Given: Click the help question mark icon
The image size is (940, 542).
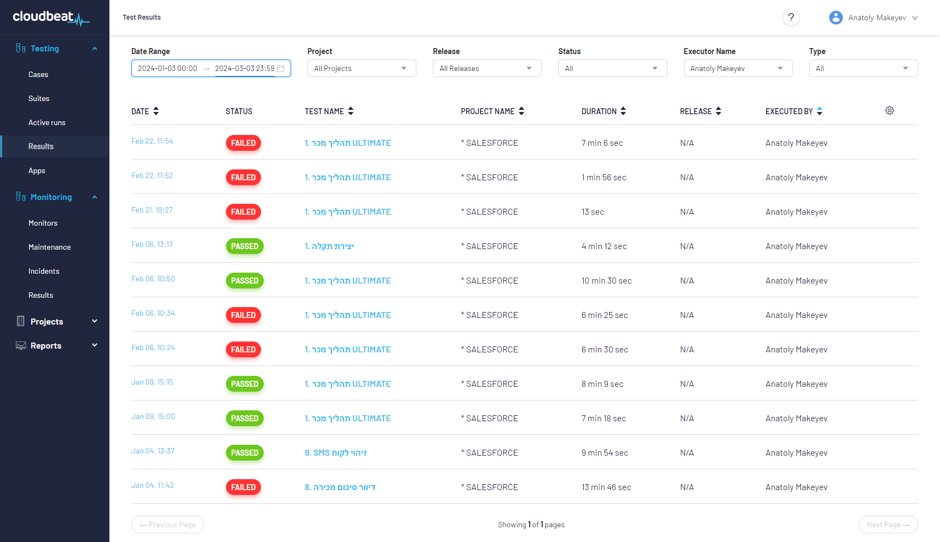Looking at the screenshot, I should pos(791,17).
